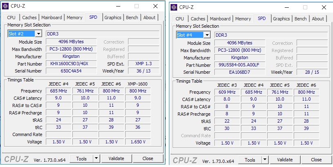This screenshot has height=167, width=333.
Task: Click Tools button in right window
Action: 250,160
